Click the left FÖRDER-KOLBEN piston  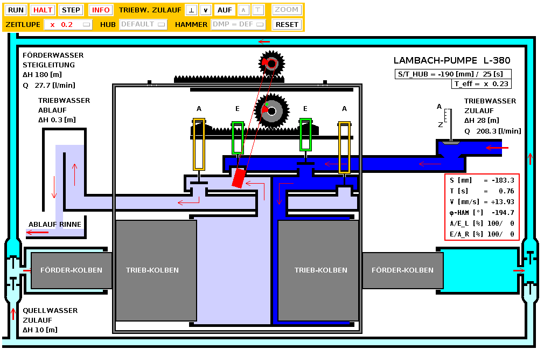[72, 270]
